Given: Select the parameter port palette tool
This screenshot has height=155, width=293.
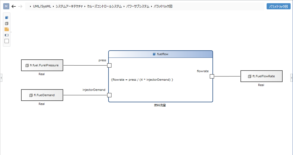Looking at the screenshot, I should point(7,35).
